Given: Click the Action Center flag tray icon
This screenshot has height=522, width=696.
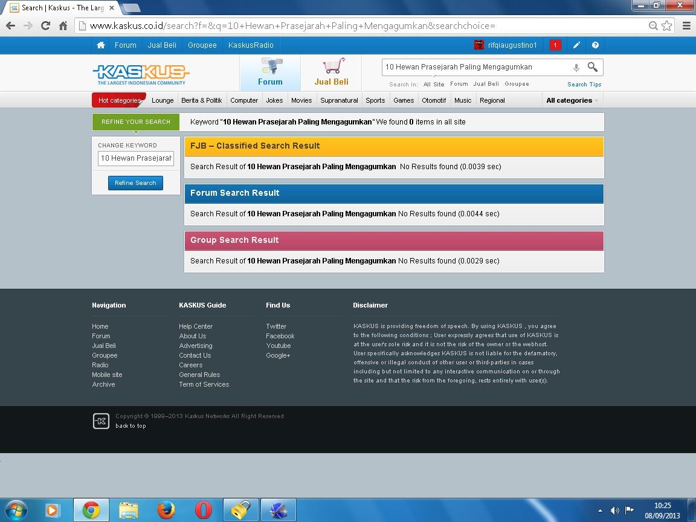Looking at the screenshot, I should (629, 510).
